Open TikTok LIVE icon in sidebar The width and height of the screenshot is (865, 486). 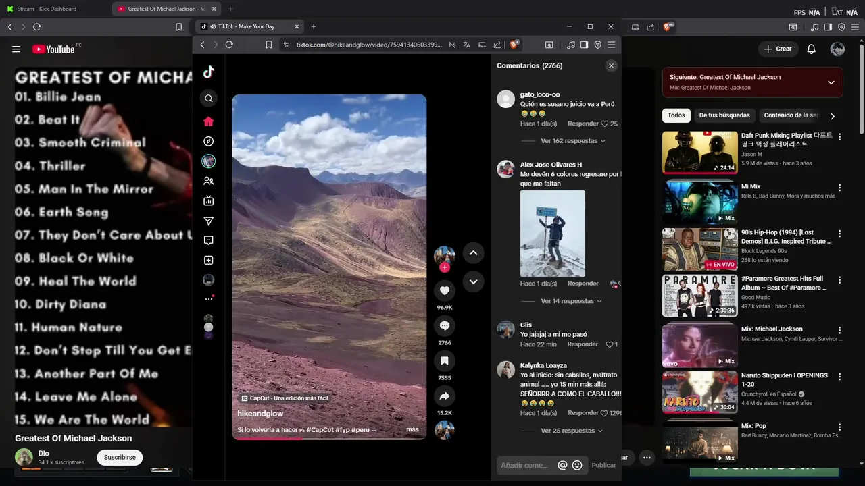click(x=209, y=200)
